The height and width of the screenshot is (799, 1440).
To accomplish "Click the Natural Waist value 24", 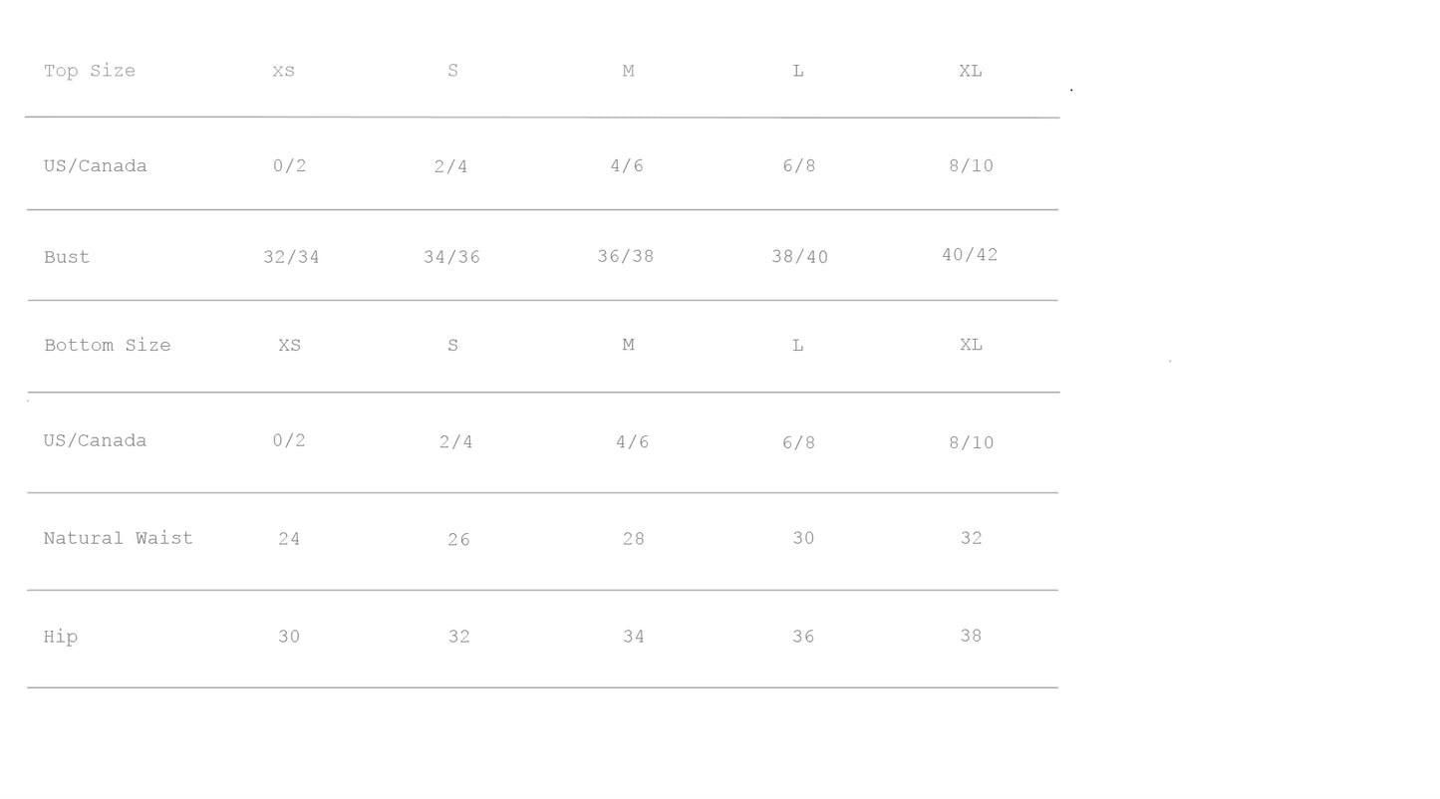I will (289, 539).
